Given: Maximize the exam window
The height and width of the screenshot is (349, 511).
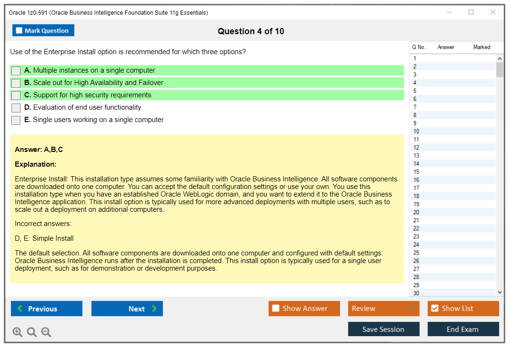Looking at the screenshot, I should tap(471, 12).
